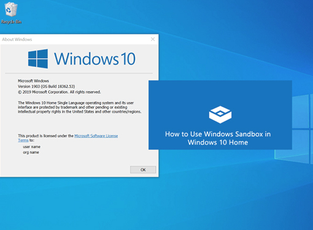Click the Windows logo in the dialog
This screenshot has height=230, width=313.
38,58
